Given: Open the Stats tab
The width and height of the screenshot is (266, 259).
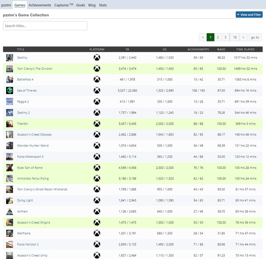Looking at the screenshot, I should (103, 5).
